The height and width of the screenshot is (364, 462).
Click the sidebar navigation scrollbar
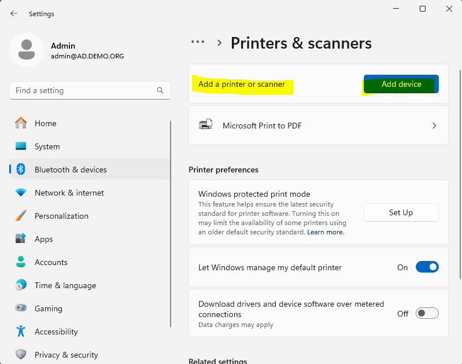[x=171, y=223]
